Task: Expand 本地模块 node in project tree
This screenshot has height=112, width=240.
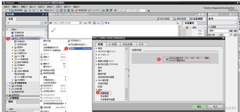Action: click(x=13, y=80)
